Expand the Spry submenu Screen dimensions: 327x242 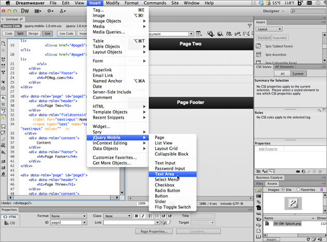[x=118, y=132]
